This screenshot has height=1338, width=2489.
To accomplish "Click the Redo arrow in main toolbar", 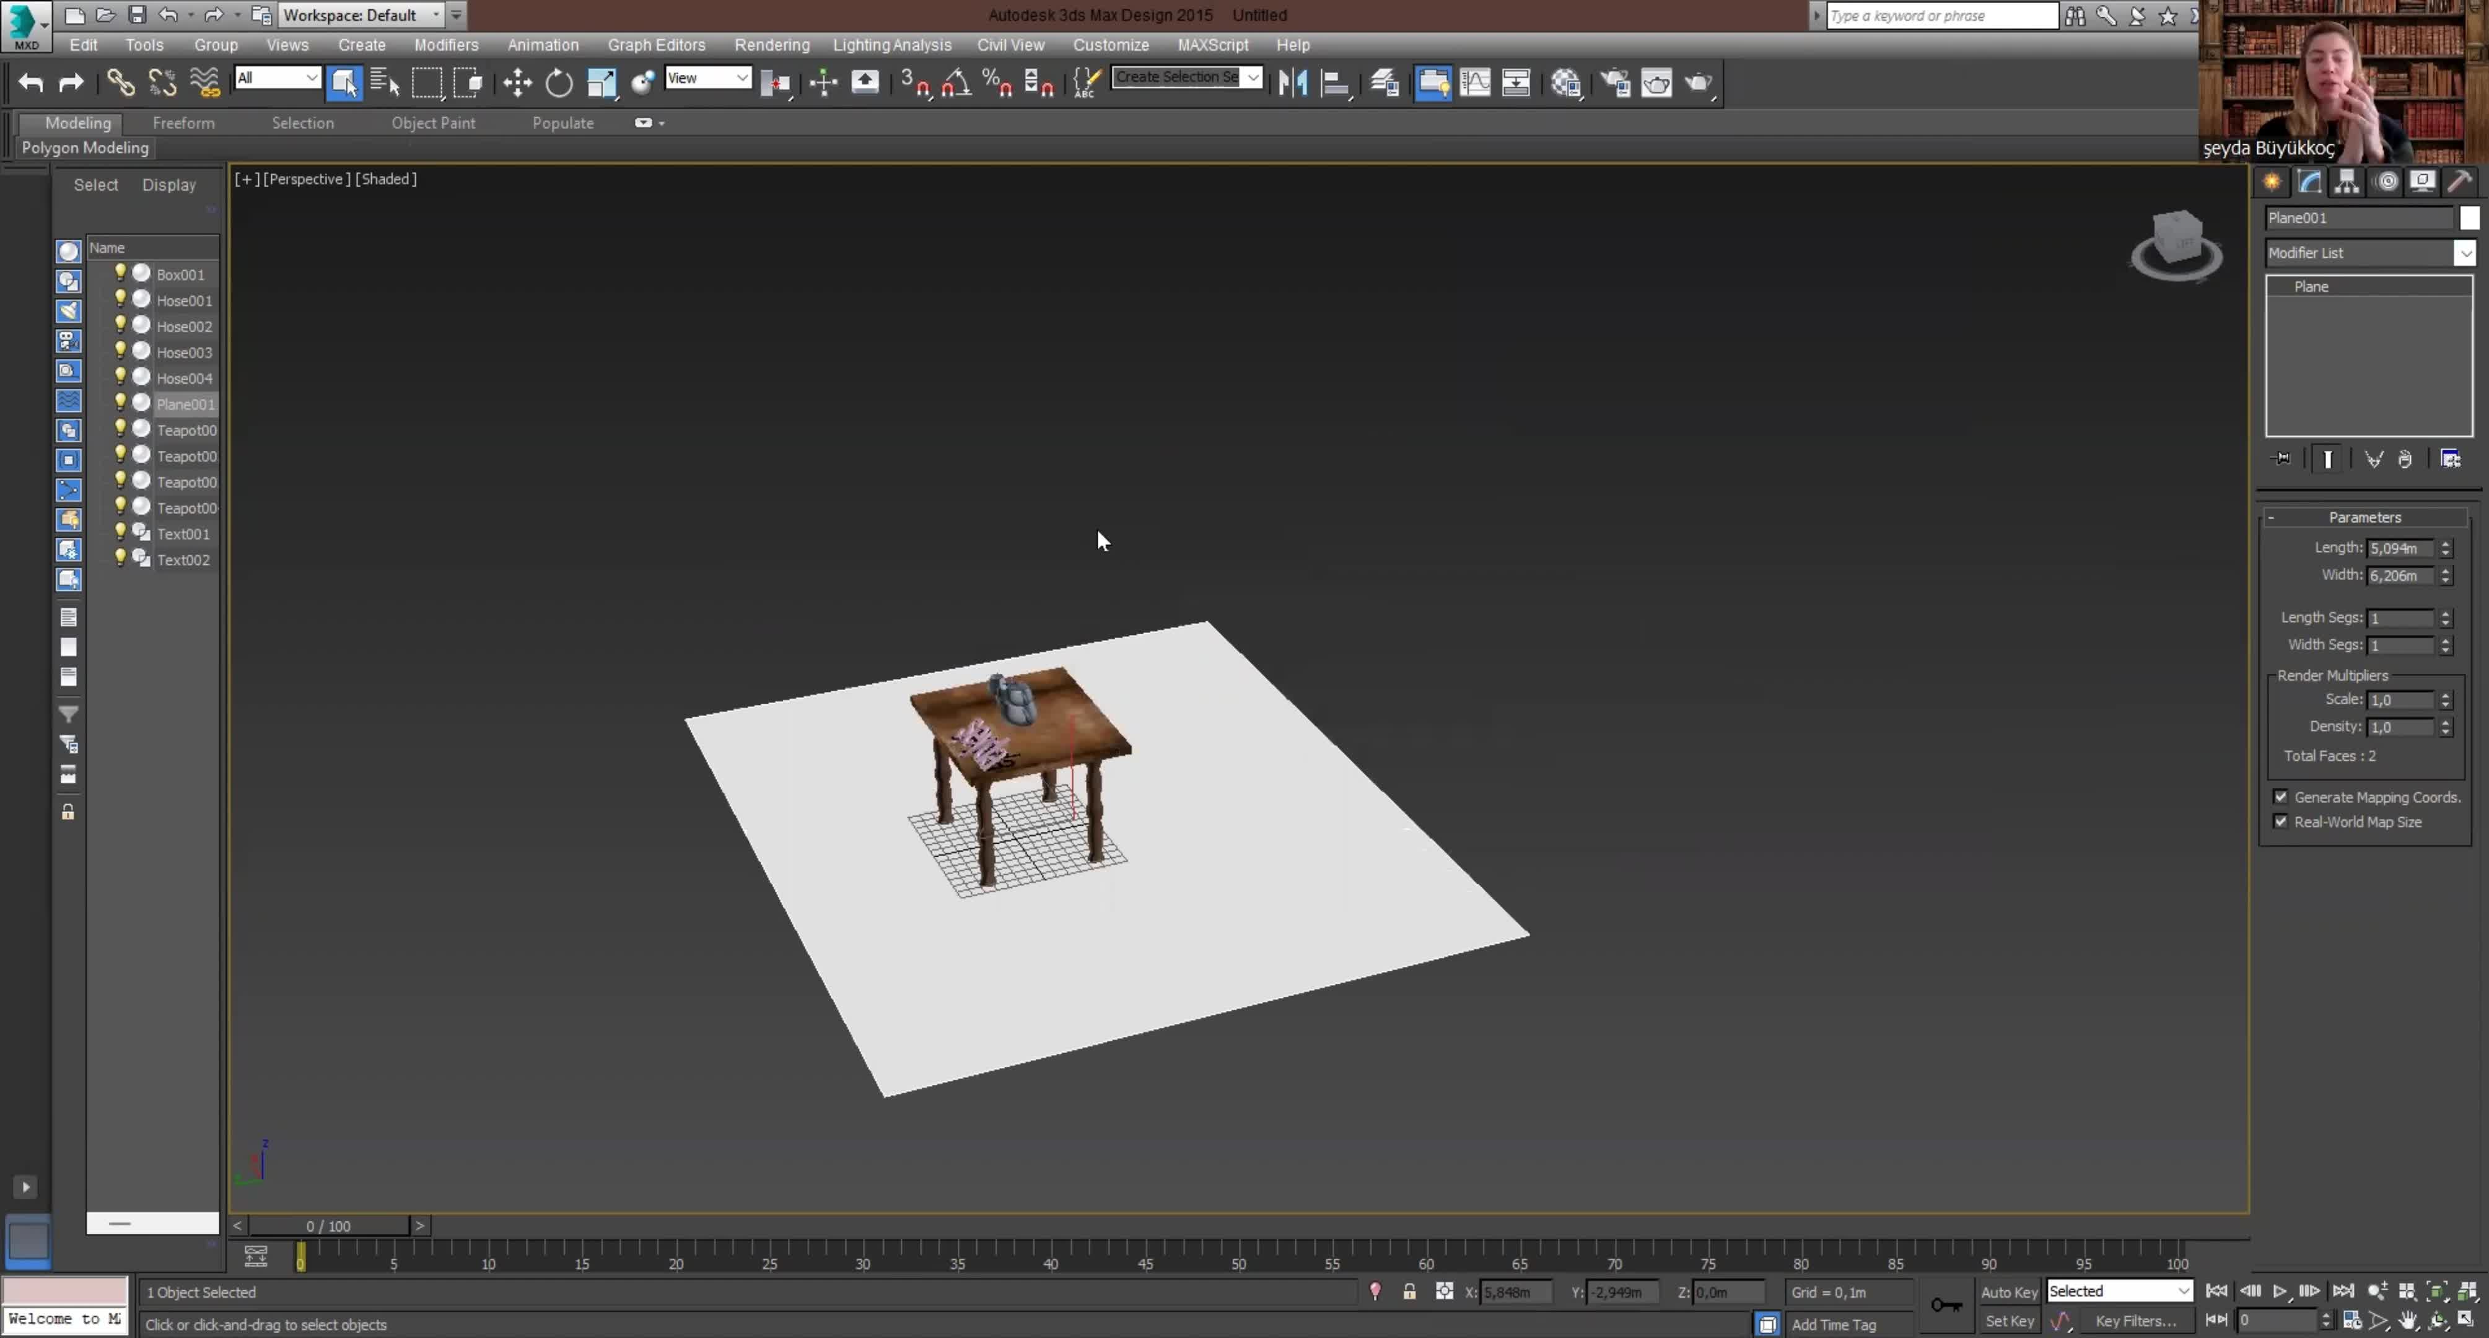I will point(71,83).
